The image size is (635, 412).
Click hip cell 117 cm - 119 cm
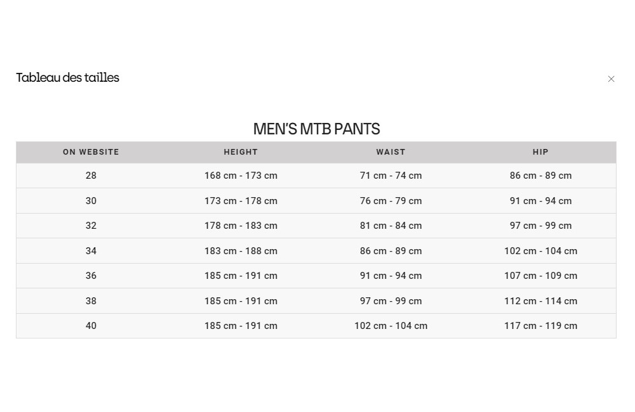[x=540, y=326]
